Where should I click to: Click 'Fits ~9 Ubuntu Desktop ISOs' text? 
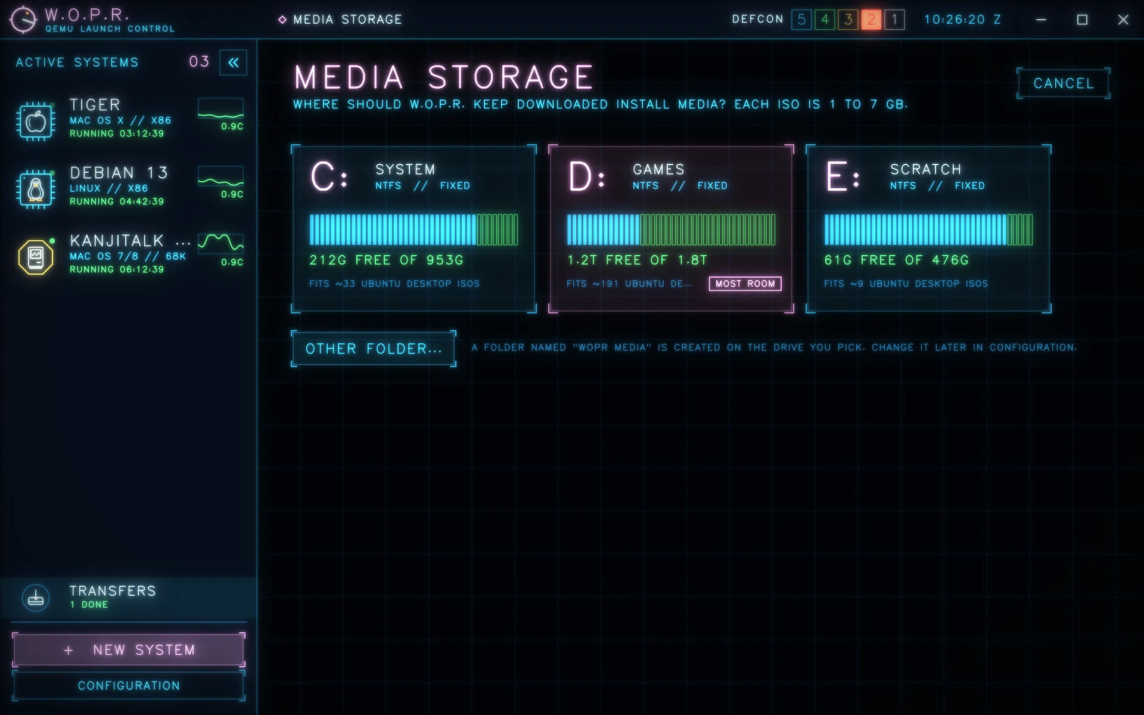coord(906,284)
